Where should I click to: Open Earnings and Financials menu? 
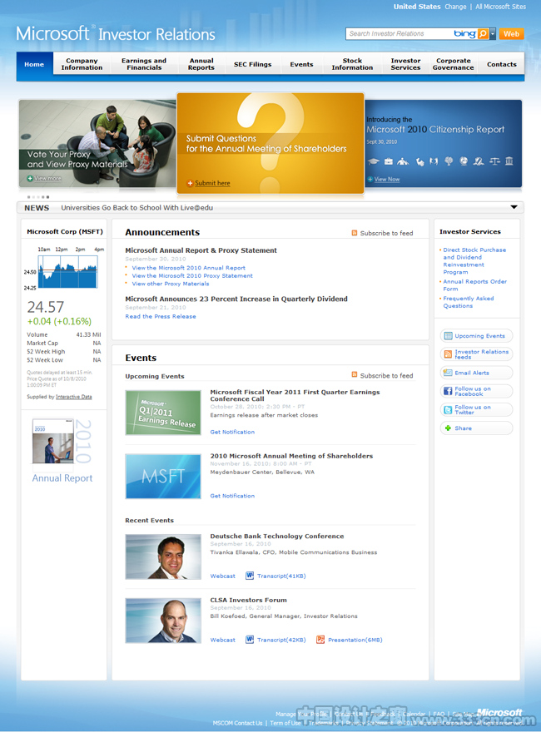click(x=144, y=64)
